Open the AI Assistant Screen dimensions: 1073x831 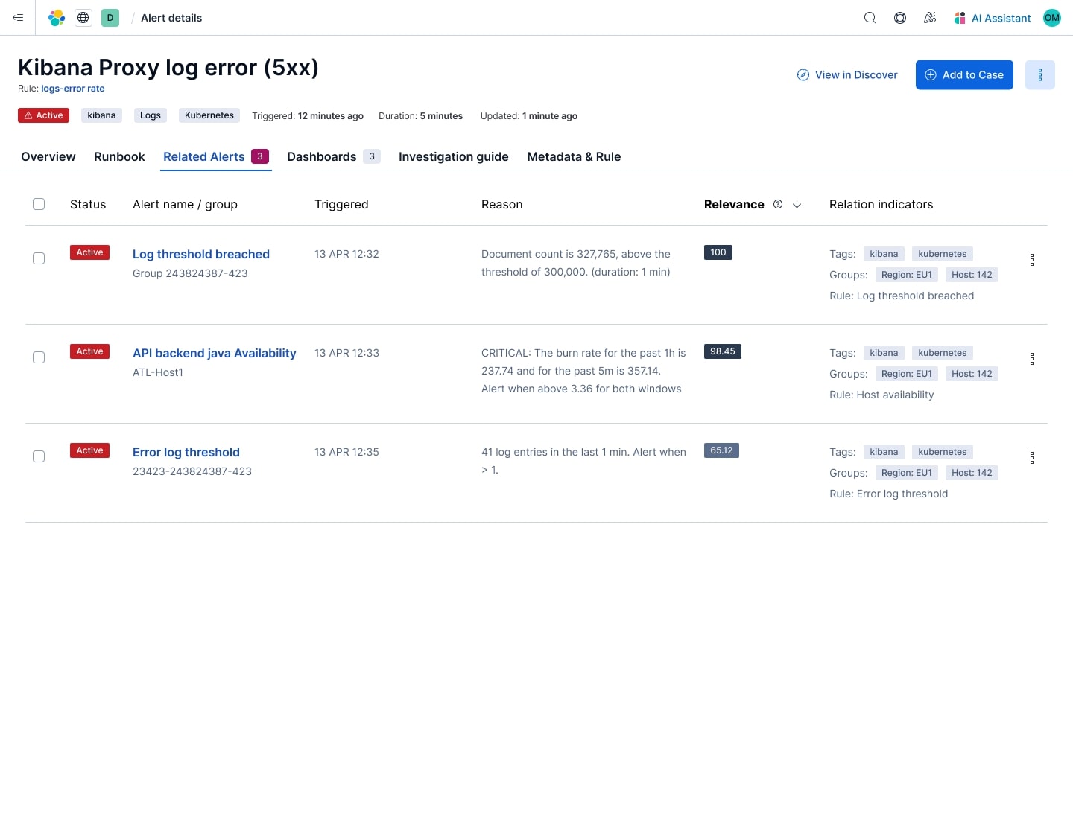993,18
